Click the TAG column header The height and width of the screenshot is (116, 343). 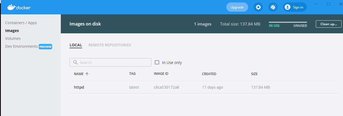133,74
